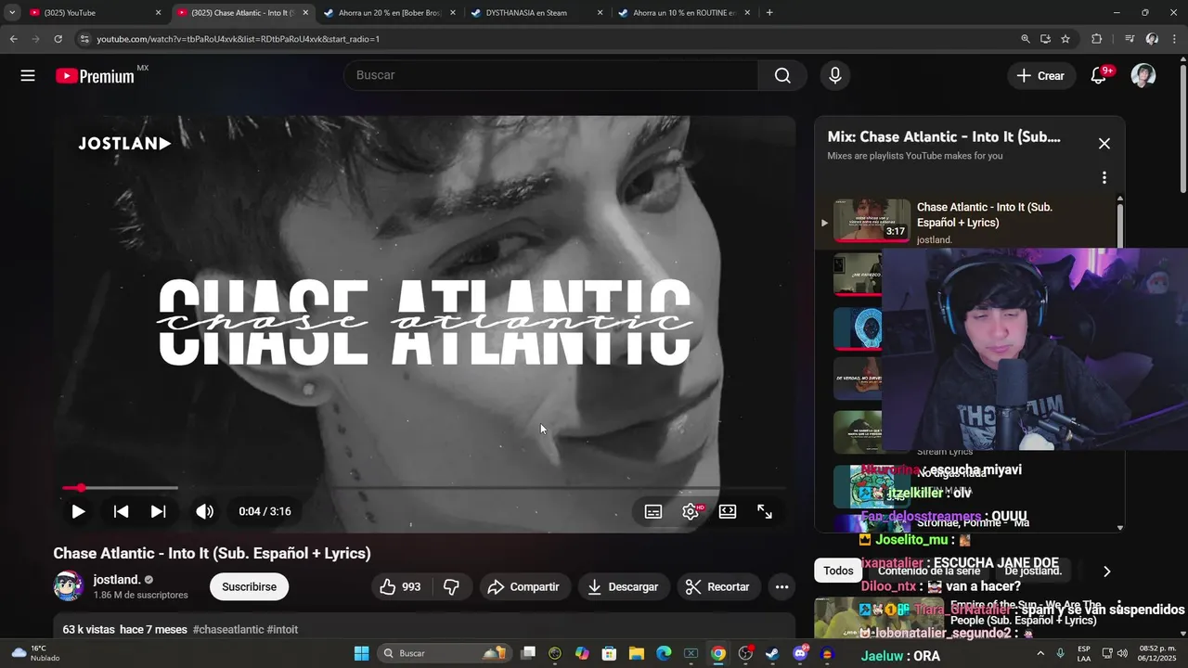1188x668 pixels.
Task: Open the Mix playlist options menu
Action: click(1104, 177)
